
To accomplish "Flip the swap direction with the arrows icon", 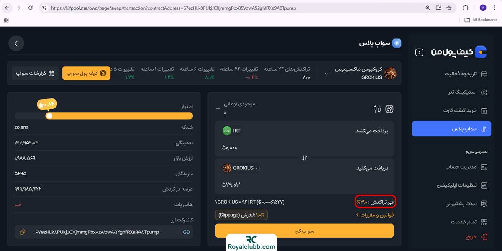I will (305, 158).
